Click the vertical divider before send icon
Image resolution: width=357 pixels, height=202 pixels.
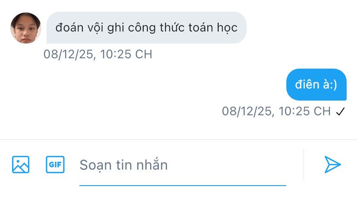point(304,165)
